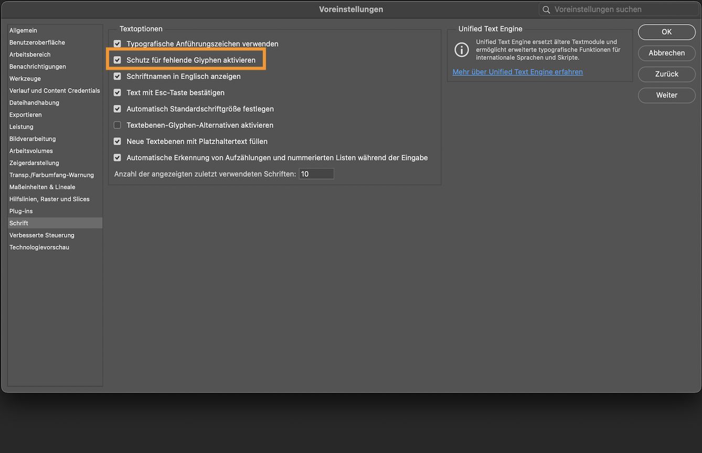Click the Unified Text Engine info icon
This screenshot has width=702, height=453.
pos(462,50)
